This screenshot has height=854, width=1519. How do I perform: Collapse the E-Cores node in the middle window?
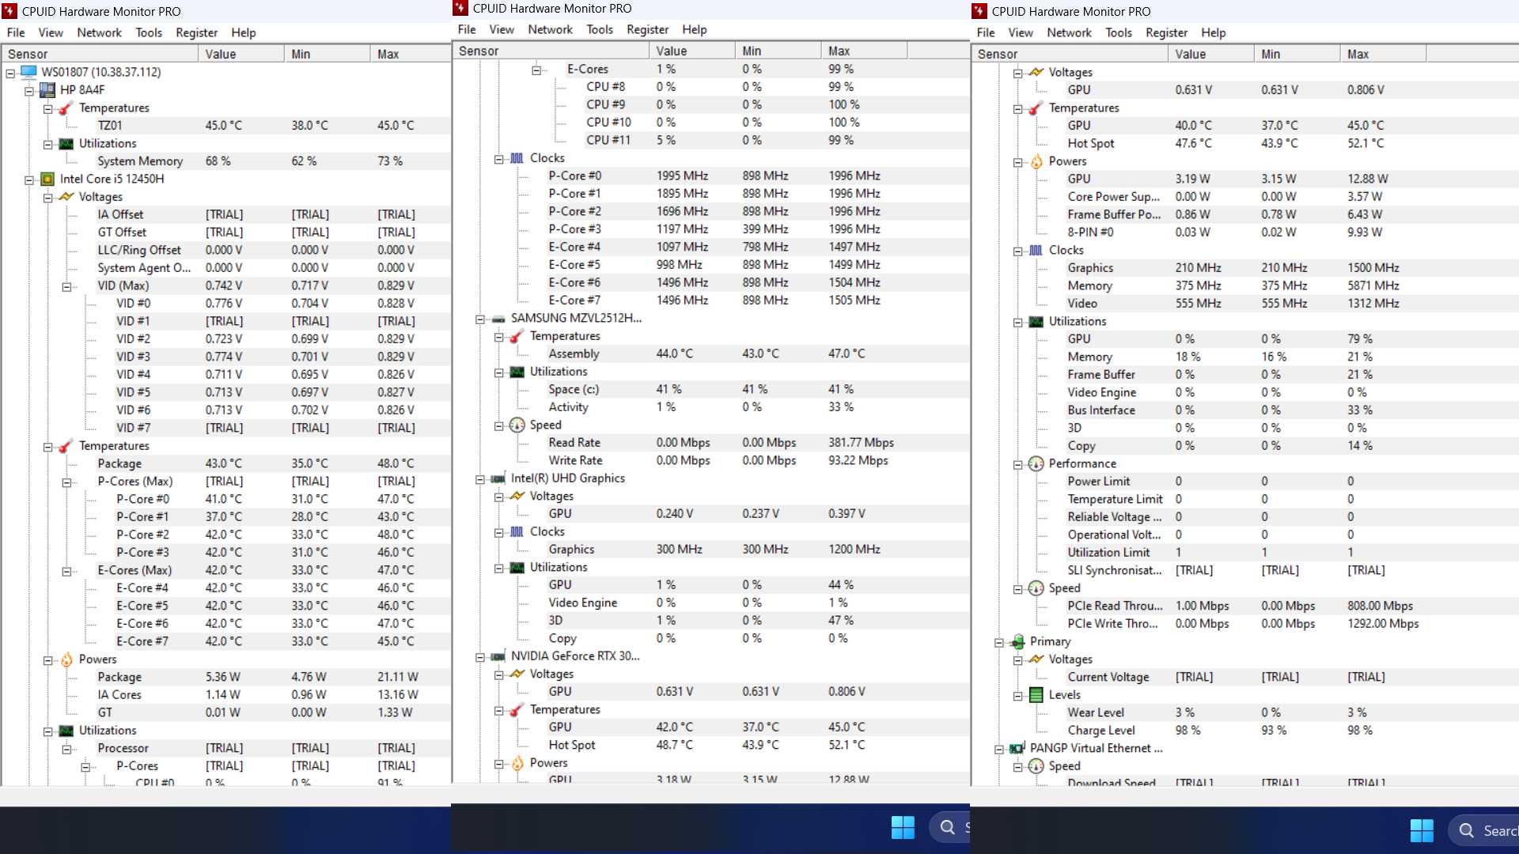535,69
